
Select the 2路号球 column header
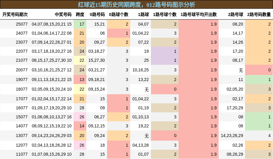click(x=235, y=14)
